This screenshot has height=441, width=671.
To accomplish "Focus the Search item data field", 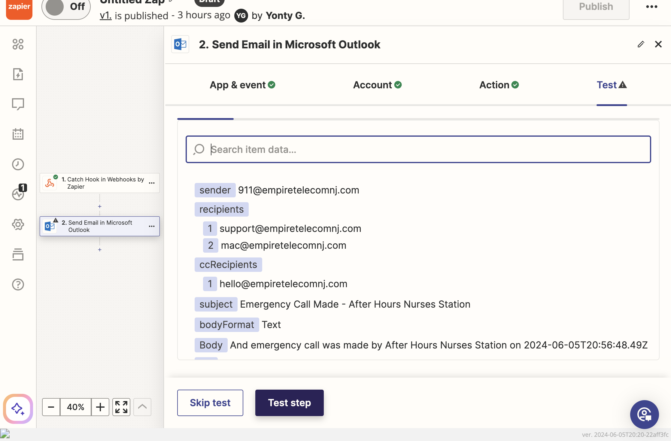I will [418, 149].
